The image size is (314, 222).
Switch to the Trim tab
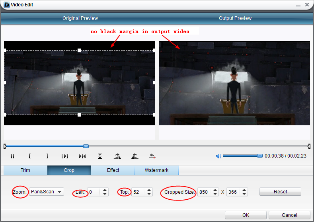(25, 170)
